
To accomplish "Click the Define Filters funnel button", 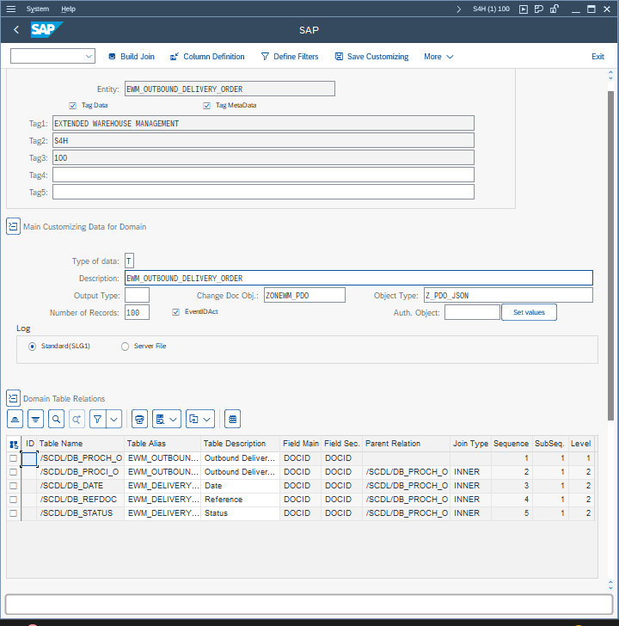I will pos(289,57).
